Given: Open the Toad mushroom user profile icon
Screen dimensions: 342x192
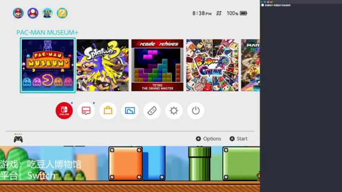Looking at the screenshot, I should click(33, 13).
